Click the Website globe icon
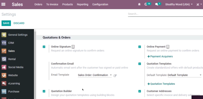Image resolution: width=203 pixels, height=99 pixels. click(x=4, y=75)
